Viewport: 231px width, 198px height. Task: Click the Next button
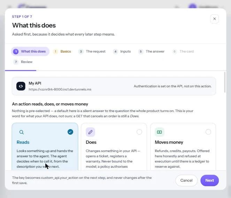[x=209, y=180]
